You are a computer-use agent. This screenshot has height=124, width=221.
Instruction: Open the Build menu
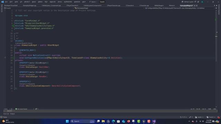[x=34, y=2]
